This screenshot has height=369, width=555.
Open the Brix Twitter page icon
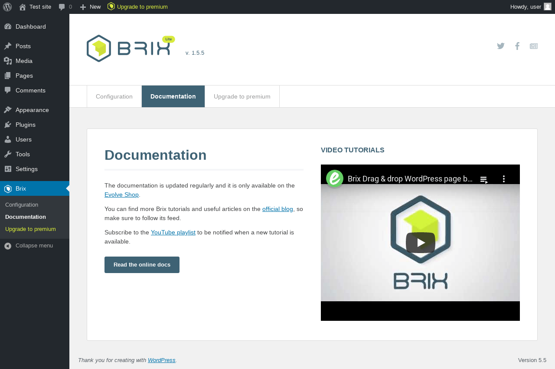[501, 46]
